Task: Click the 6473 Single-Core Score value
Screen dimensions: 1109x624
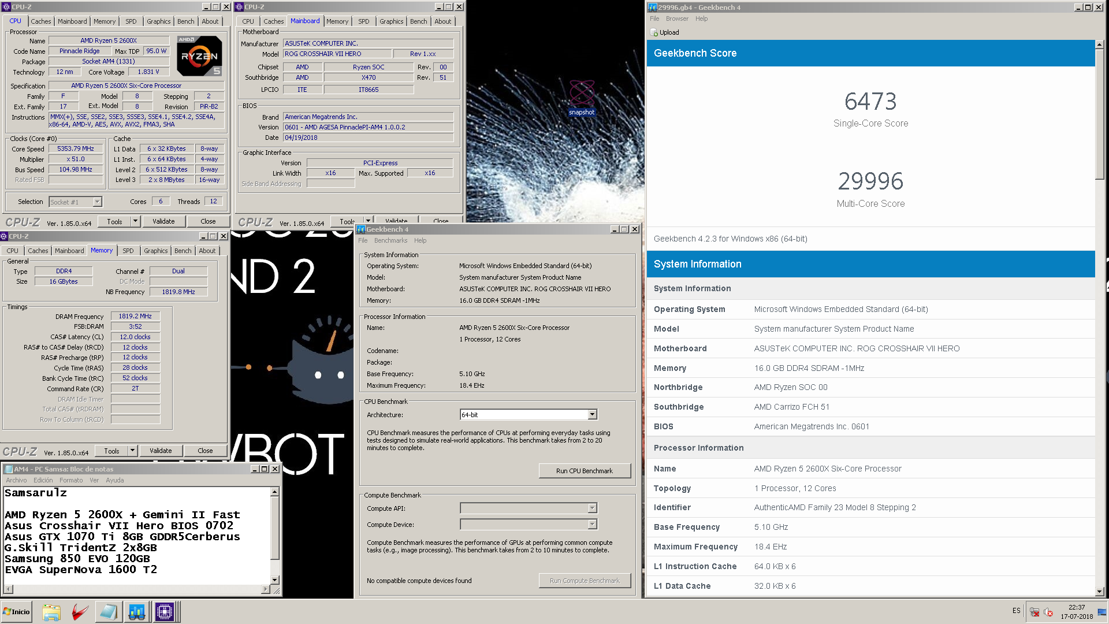Action: [x=870, y=102]
